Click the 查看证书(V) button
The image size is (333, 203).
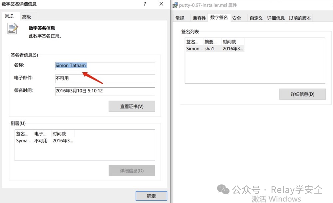(x=132, y=106)
